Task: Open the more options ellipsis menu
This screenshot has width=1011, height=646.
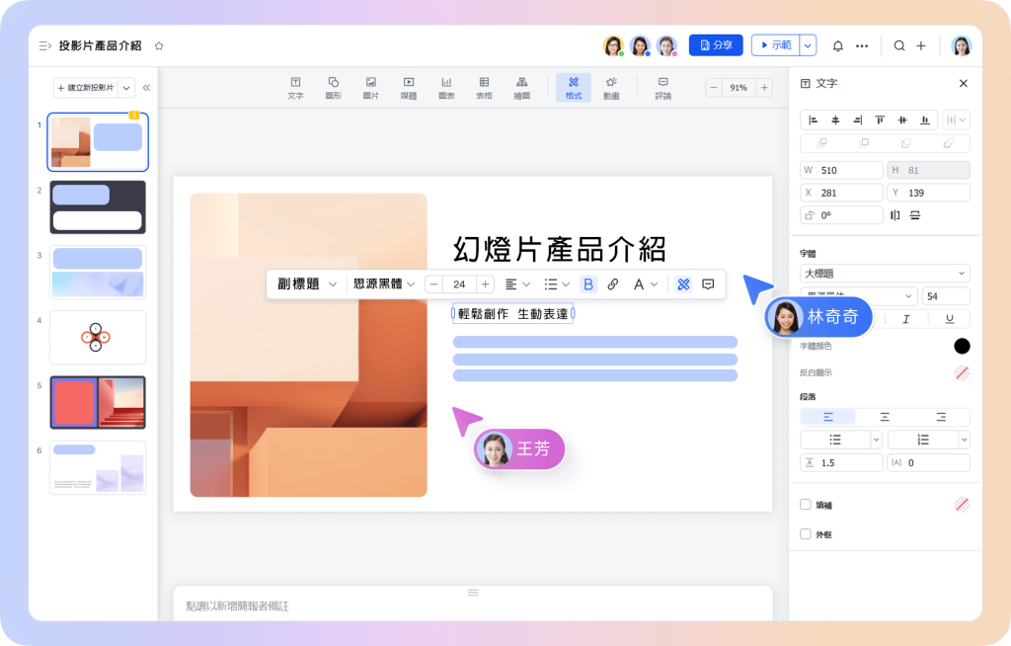Action: (x=861, y=45)
